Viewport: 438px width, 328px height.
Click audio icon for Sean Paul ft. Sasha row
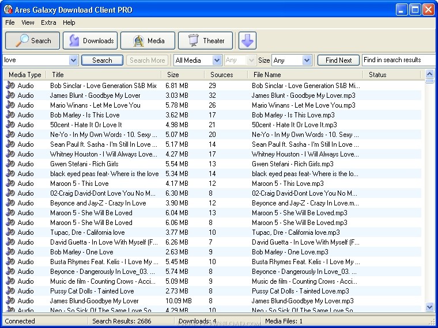[x=10, y=144]
